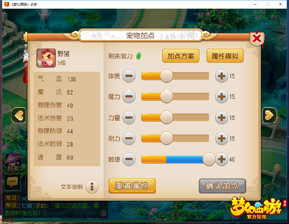The width and height of the screenshot is (289, 224).
Task: Click the plus button for 体质
Action: coord(222,76)
